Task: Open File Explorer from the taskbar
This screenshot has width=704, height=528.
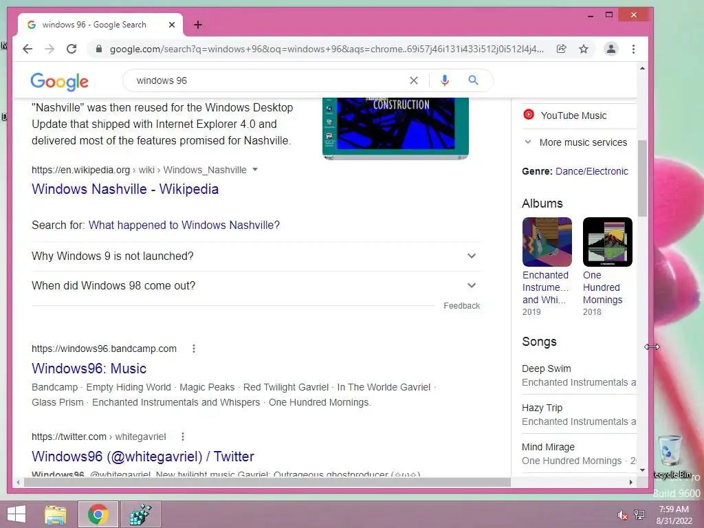Action: pyautogui.click(x=56, y=514)
